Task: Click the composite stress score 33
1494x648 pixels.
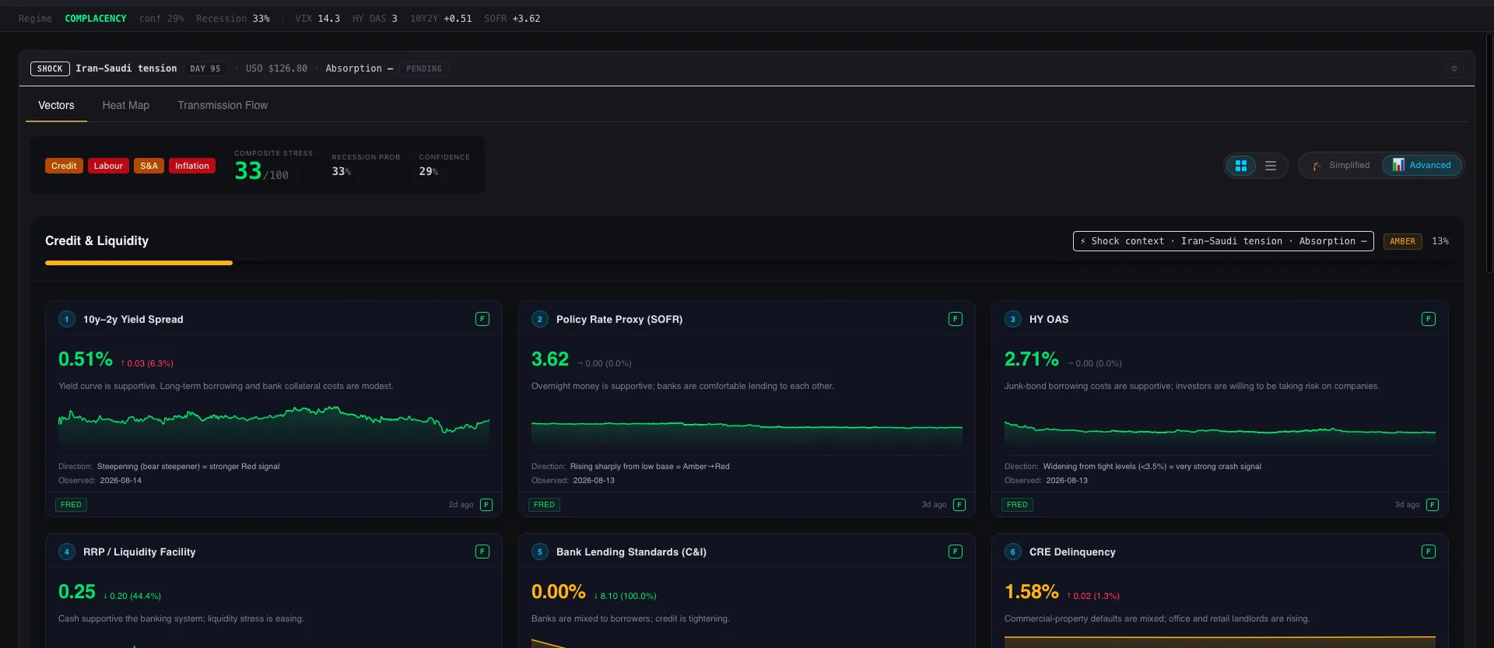Action: coord(248,170)
